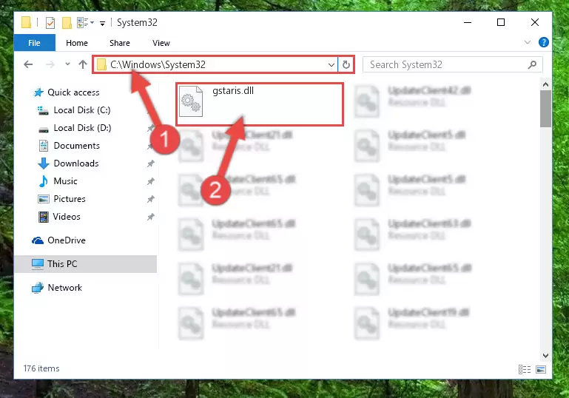Refresh the System32 folder view

pos(346,65)
